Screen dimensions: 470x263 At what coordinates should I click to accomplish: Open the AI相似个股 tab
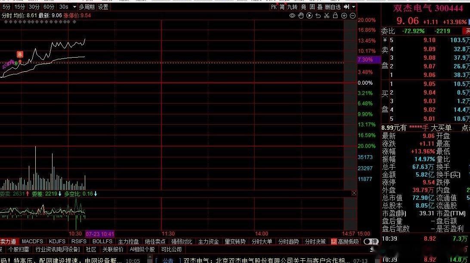tap(142, 249)
